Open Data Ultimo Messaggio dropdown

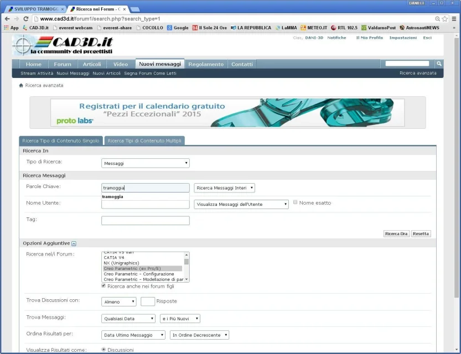pos(133,335)
